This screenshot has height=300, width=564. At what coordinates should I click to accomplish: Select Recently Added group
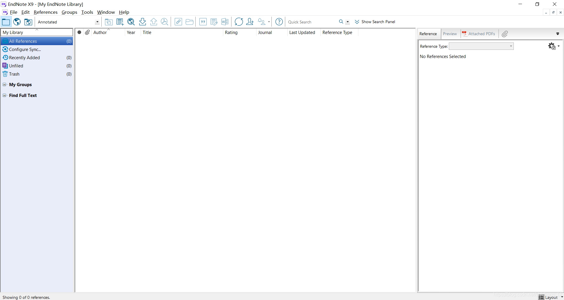click(x=37, y=58)
